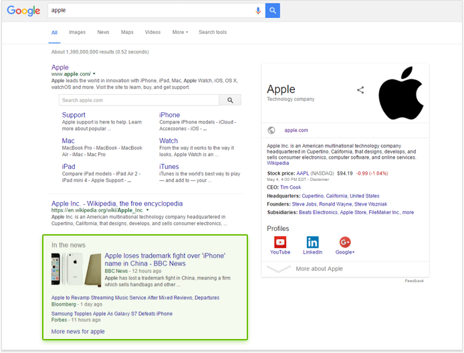Screen dimensions: 464x353
Task: Click the Apple logo image
Action: tap(401, 93)
